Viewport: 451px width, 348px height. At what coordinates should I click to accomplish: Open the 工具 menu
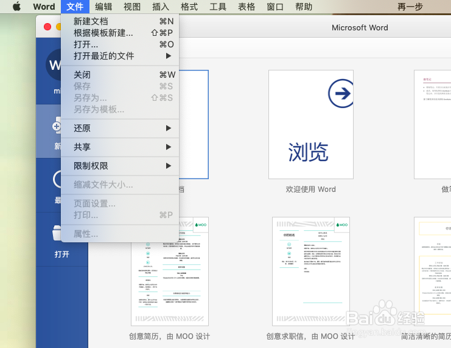coord(218,7)
